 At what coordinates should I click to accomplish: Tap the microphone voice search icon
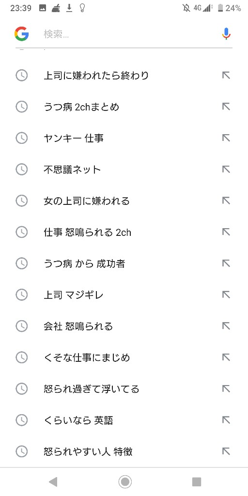point(226,34)
